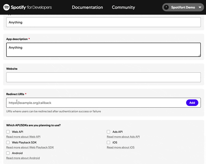Click the Spotifort Demo profile avatar
This screenshot has height=164, width=206.
166,7
